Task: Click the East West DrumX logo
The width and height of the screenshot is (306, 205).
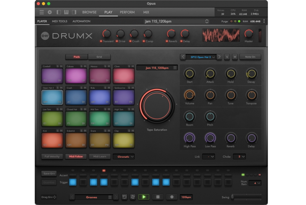Action: tap(67, 36)
